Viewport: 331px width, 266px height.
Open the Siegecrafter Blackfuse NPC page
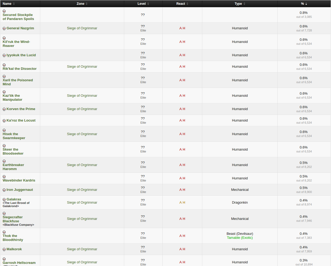pos(13,219)
